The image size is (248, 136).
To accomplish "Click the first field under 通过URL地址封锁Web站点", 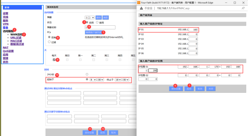I will tap(64, 93).
